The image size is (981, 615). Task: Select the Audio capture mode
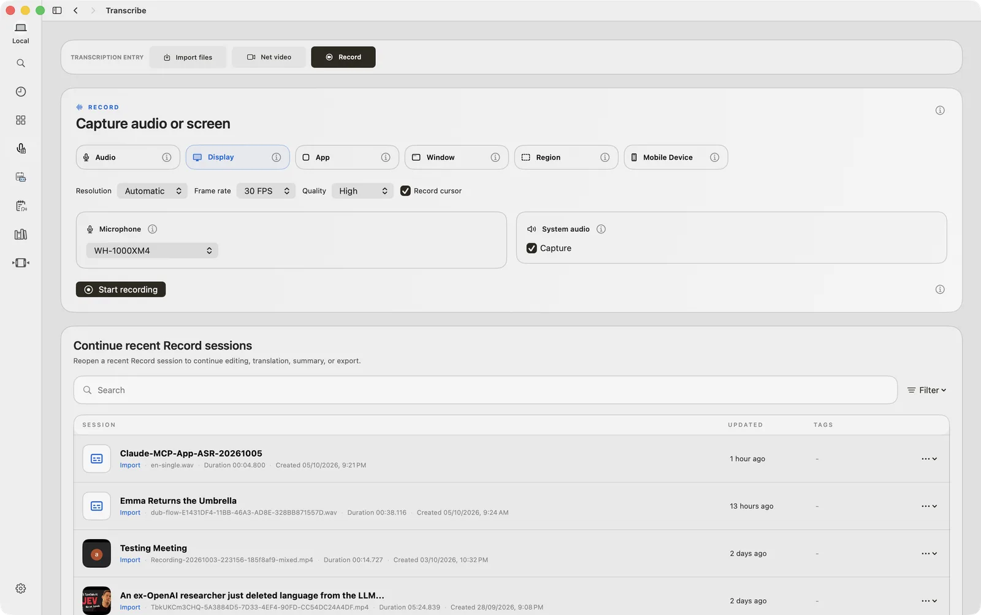(x=128, y=158)
